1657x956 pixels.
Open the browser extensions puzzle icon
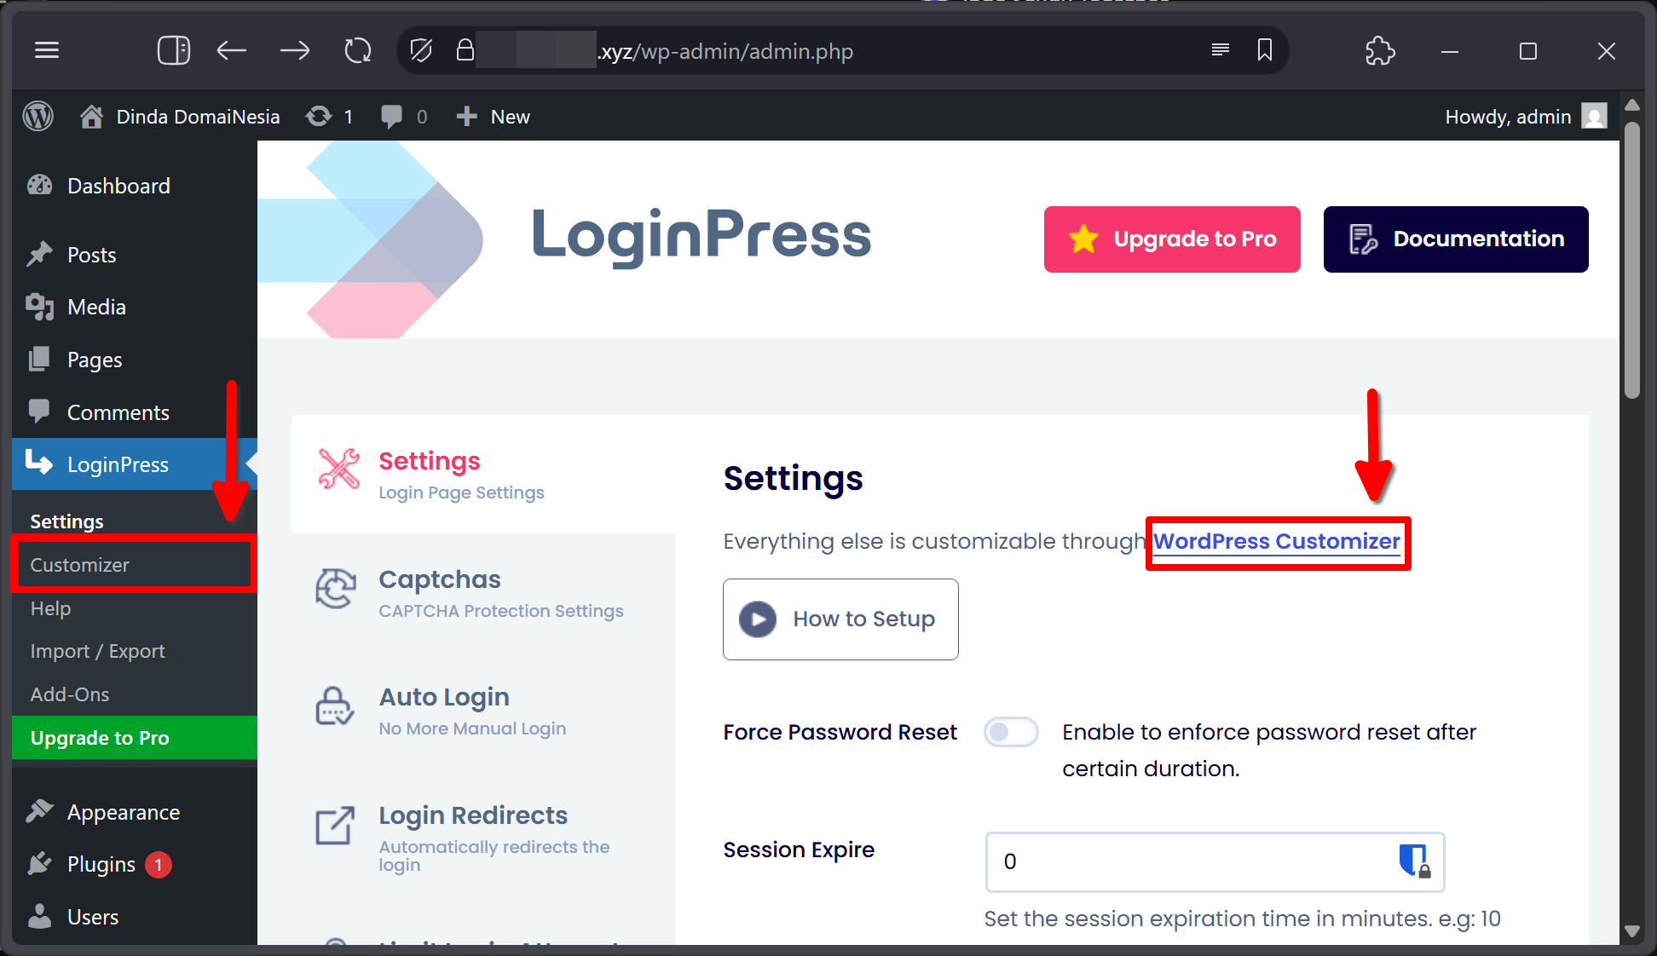pos(1380,50)
